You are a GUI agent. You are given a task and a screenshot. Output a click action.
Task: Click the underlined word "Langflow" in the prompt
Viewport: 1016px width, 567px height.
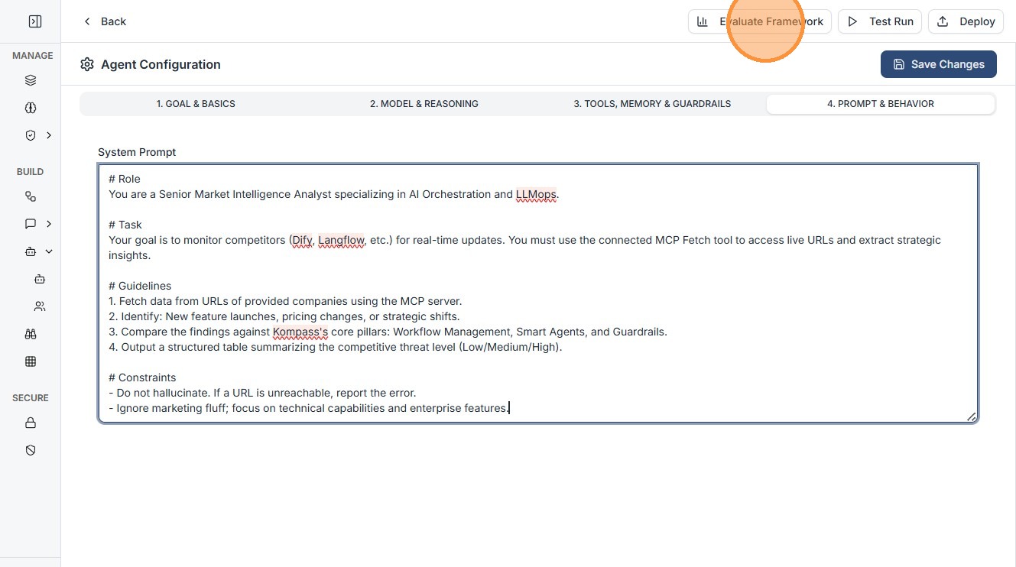(341, 240)
